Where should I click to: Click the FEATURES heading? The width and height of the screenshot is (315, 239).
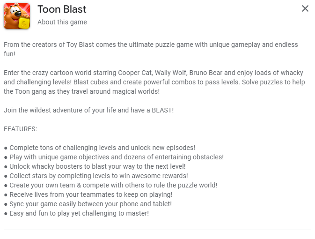[20, 129]
